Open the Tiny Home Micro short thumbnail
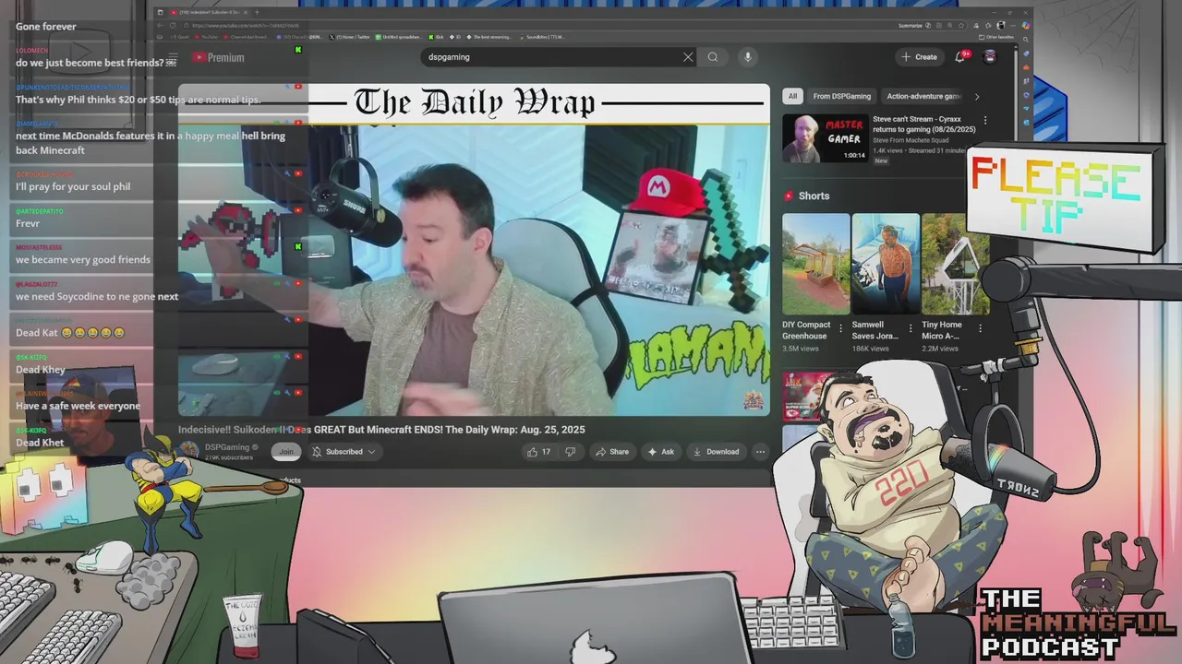Viewport: 1182px width, 664px height. click(955, 264)
